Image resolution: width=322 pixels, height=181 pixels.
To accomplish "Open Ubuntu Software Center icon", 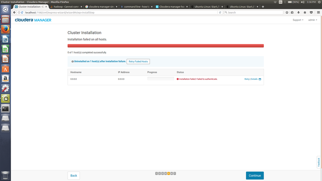I will pyautogui.click(x=5, y=69).
